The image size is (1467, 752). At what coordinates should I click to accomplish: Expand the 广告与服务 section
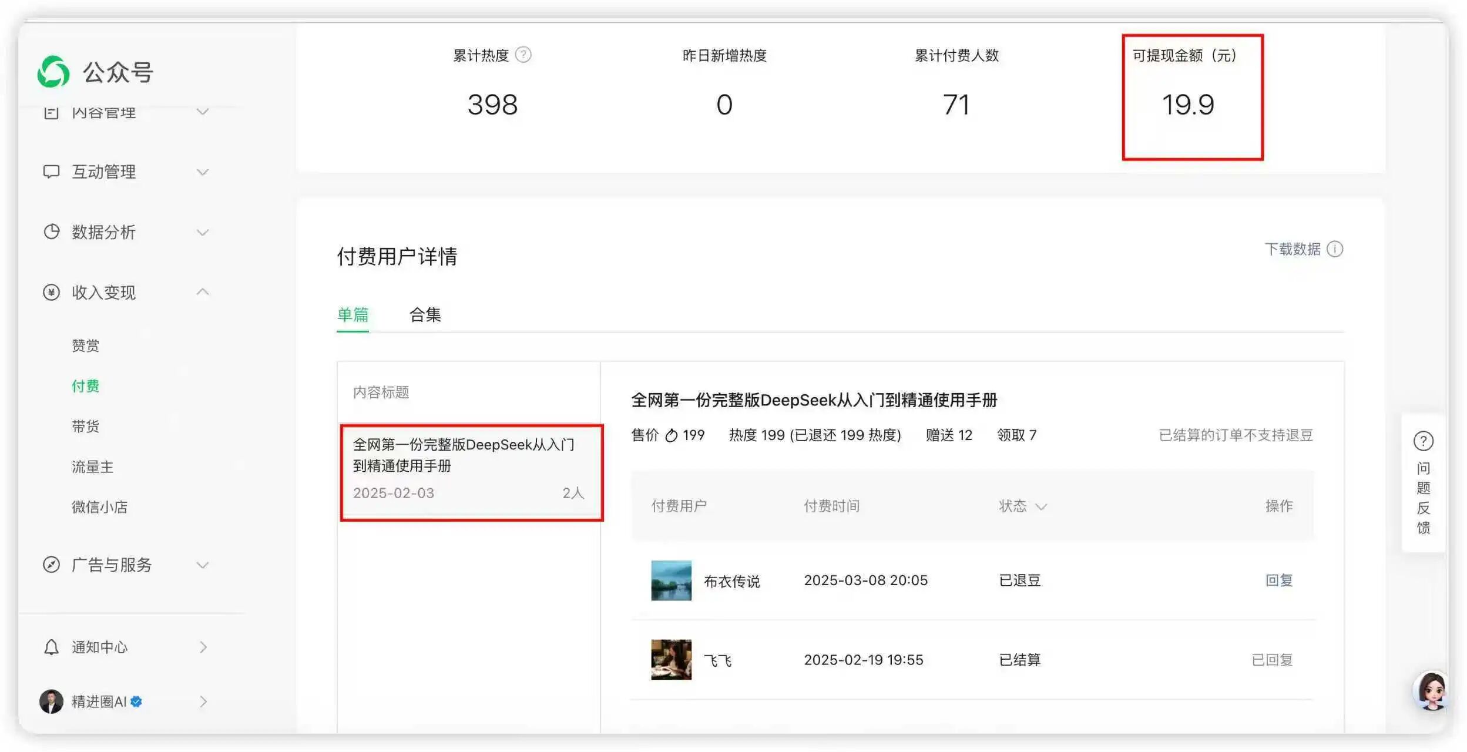tap(203, 565)
